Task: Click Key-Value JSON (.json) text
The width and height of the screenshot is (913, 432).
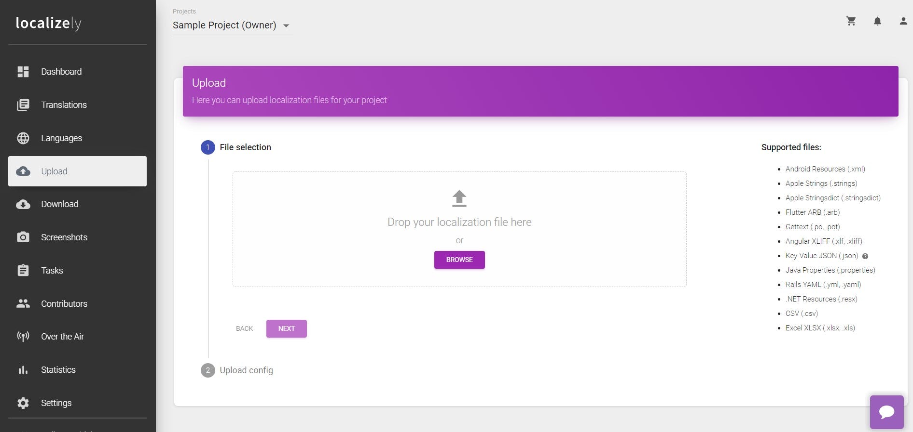Action: (x=822, y=256)
